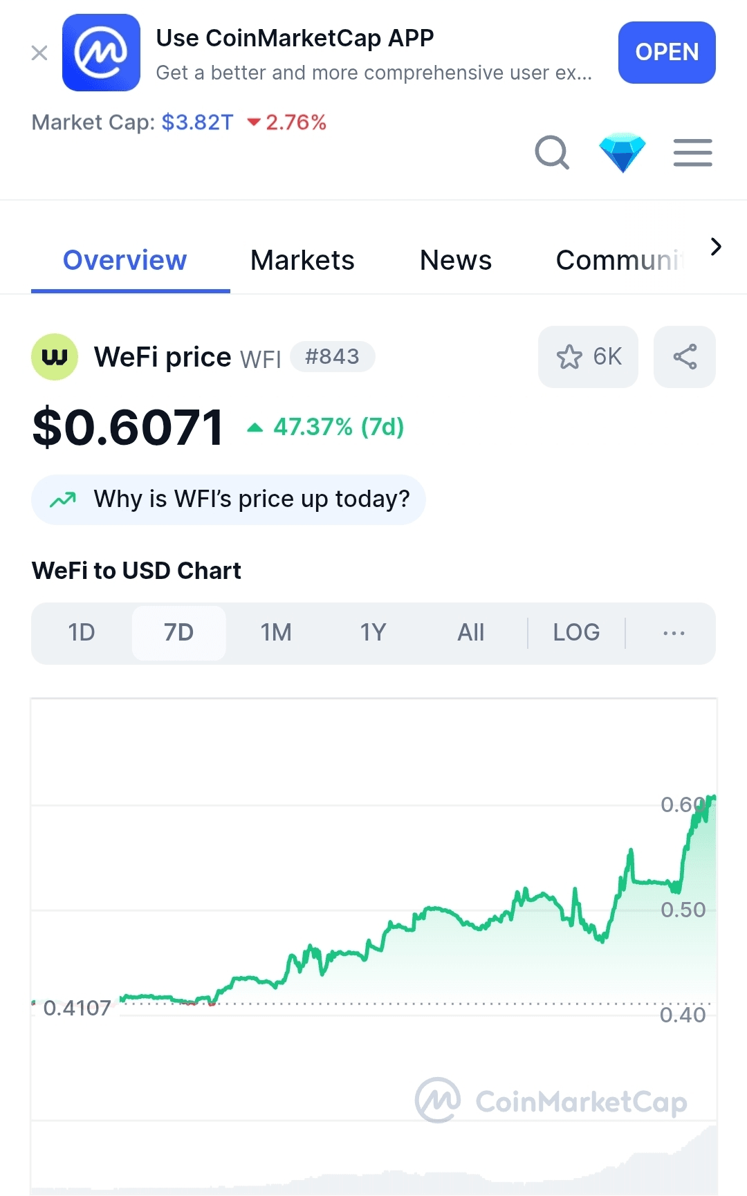This screenshot has width=747, height=1196.
Task: Open the hamburger navigation menu
Action: click(692, 152)
